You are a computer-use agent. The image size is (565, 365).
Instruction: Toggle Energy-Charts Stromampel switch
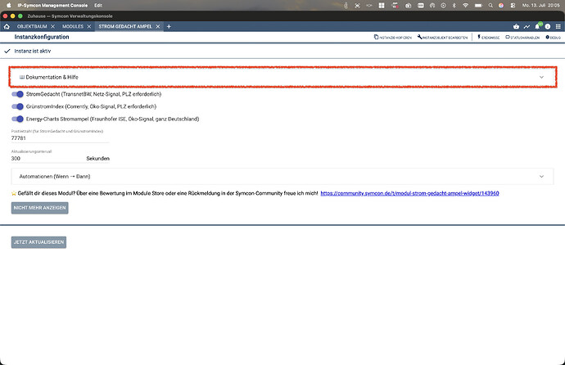tap(17, 119)
